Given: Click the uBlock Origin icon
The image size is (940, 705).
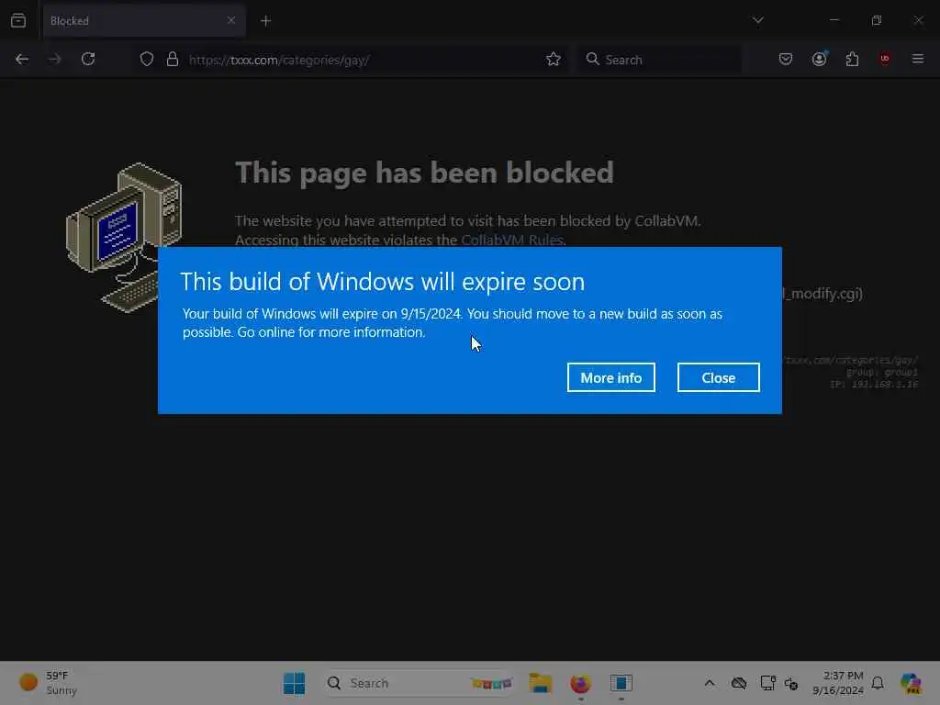Looking at the screenshot, I should click(885, 60).
